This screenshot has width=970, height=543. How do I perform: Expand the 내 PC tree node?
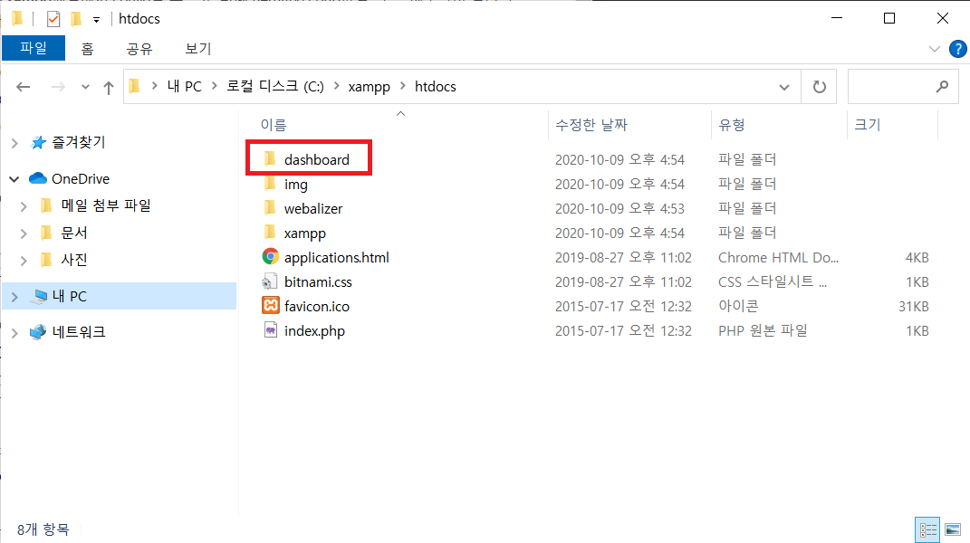point(14,298)
